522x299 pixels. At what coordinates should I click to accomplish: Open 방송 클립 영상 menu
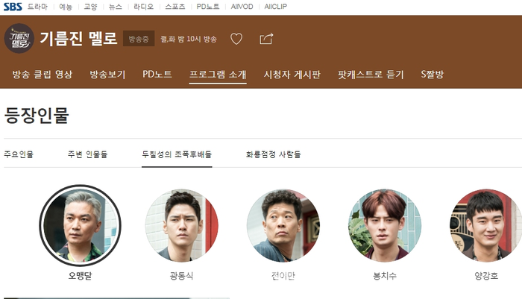[43, 75]
